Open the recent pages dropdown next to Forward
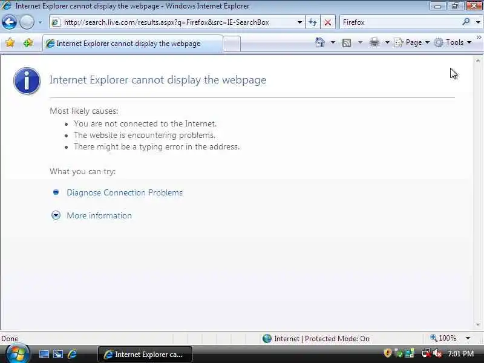This screenshot has height=363, width=484. click(40, 22)
